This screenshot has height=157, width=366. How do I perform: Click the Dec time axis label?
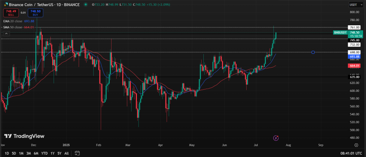34,145
